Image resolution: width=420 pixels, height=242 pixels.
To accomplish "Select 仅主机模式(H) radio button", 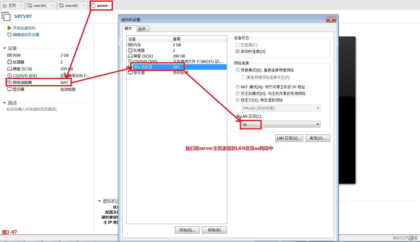I will point(237,93).
